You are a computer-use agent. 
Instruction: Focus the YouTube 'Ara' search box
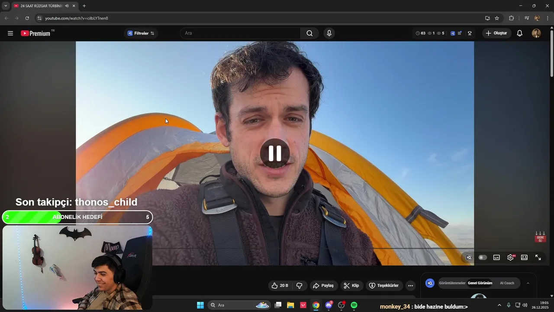[x=240, y=33]
